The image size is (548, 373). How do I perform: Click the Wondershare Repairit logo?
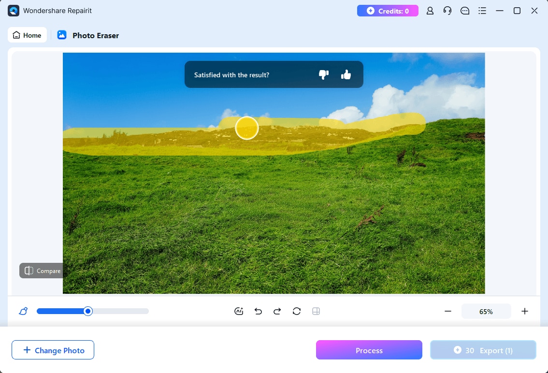click(14, 11)
